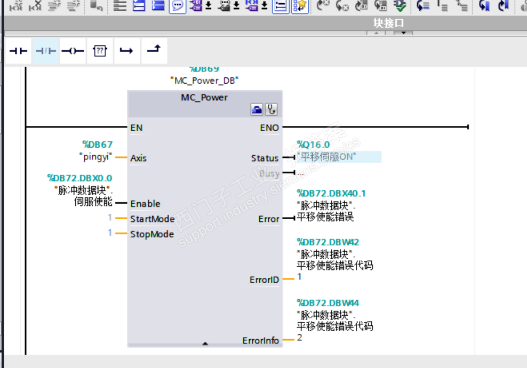Open axis diagnostics stethoscope icon on MC_Power
527x368 pixels.
point(271,109)
